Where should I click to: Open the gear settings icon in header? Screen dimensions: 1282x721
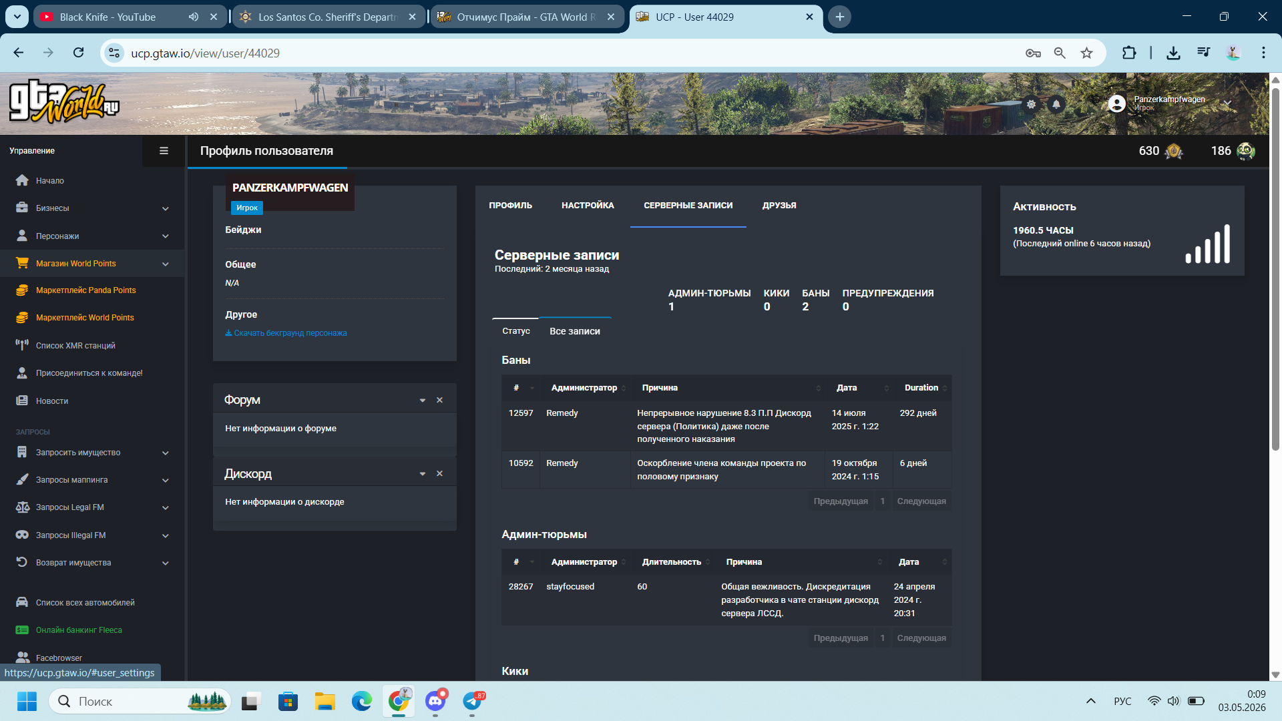(x=1032, y=104)
